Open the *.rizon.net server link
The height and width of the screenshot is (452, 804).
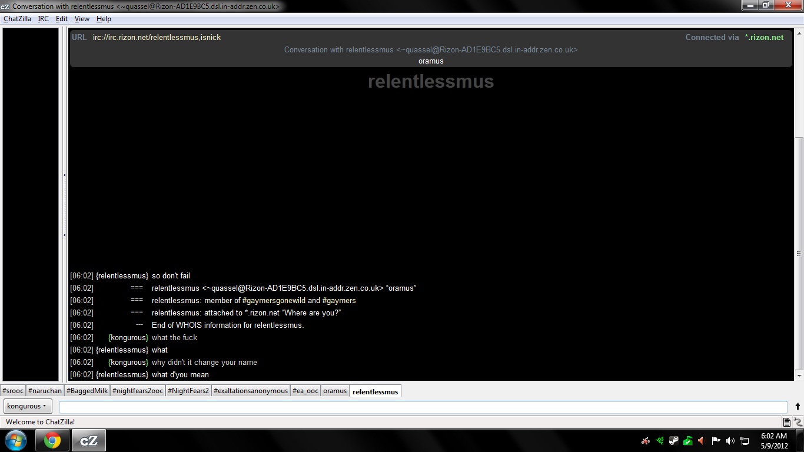pos(764,37)
